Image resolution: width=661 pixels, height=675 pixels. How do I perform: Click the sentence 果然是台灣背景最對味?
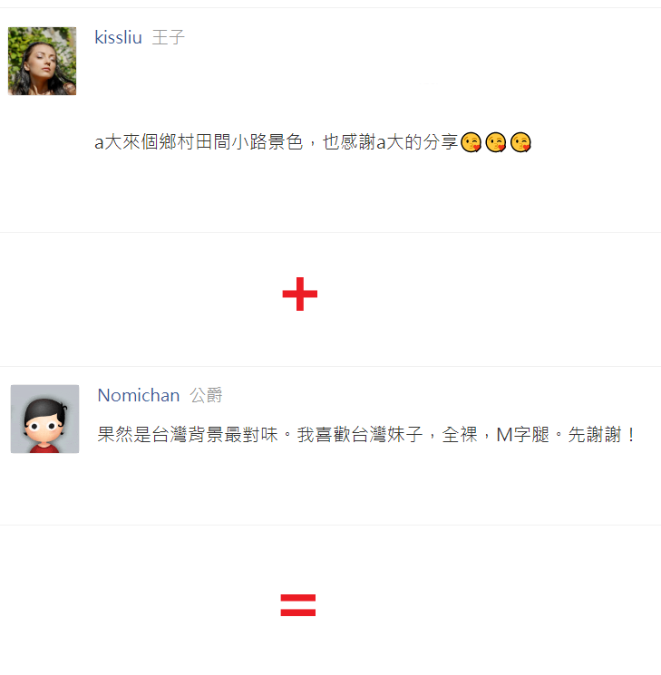tap(188, 435)
